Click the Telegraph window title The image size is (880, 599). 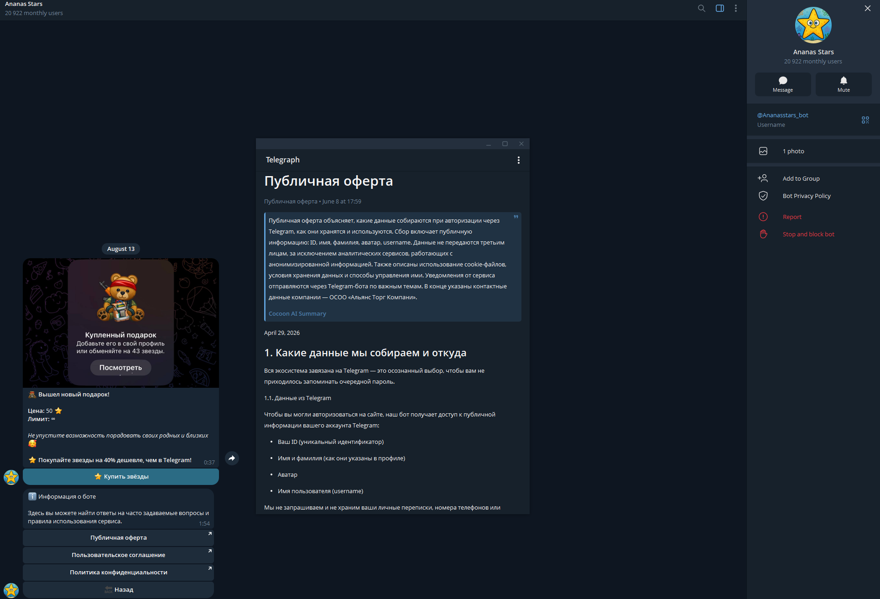283,160
